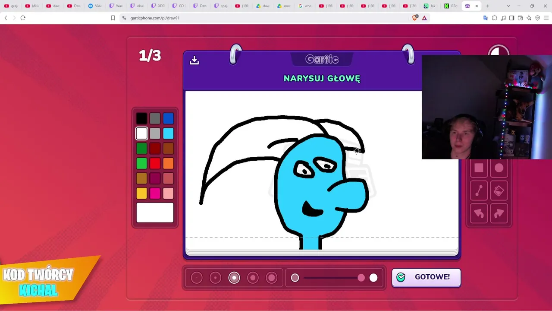
Task: Pick the dark red color swatch
Action: click(155, 149)
